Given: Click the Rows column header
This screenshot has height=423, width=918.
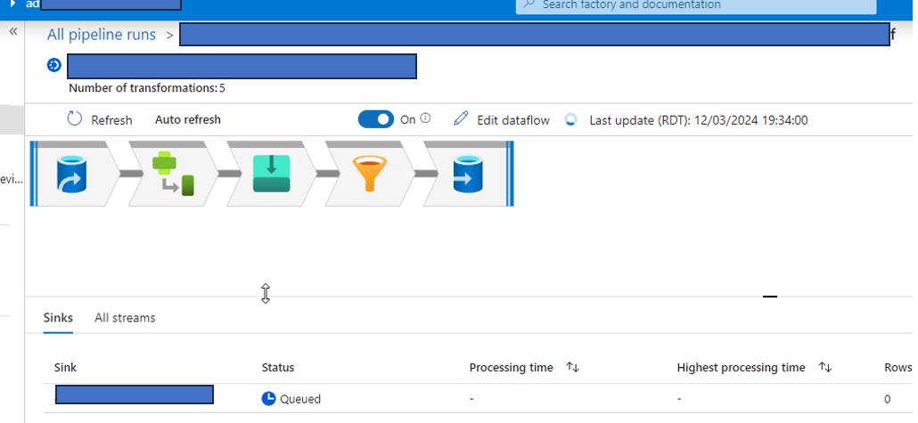Looking at the screenshot, I should (898, 368).
